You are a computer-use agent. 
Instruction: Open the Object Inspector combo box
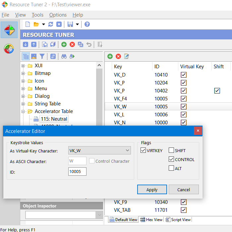click(x=64, y=215)
